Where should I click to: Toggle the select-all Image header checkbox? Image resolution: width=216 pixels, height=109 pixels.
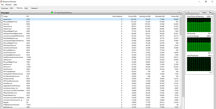[2, 16]
